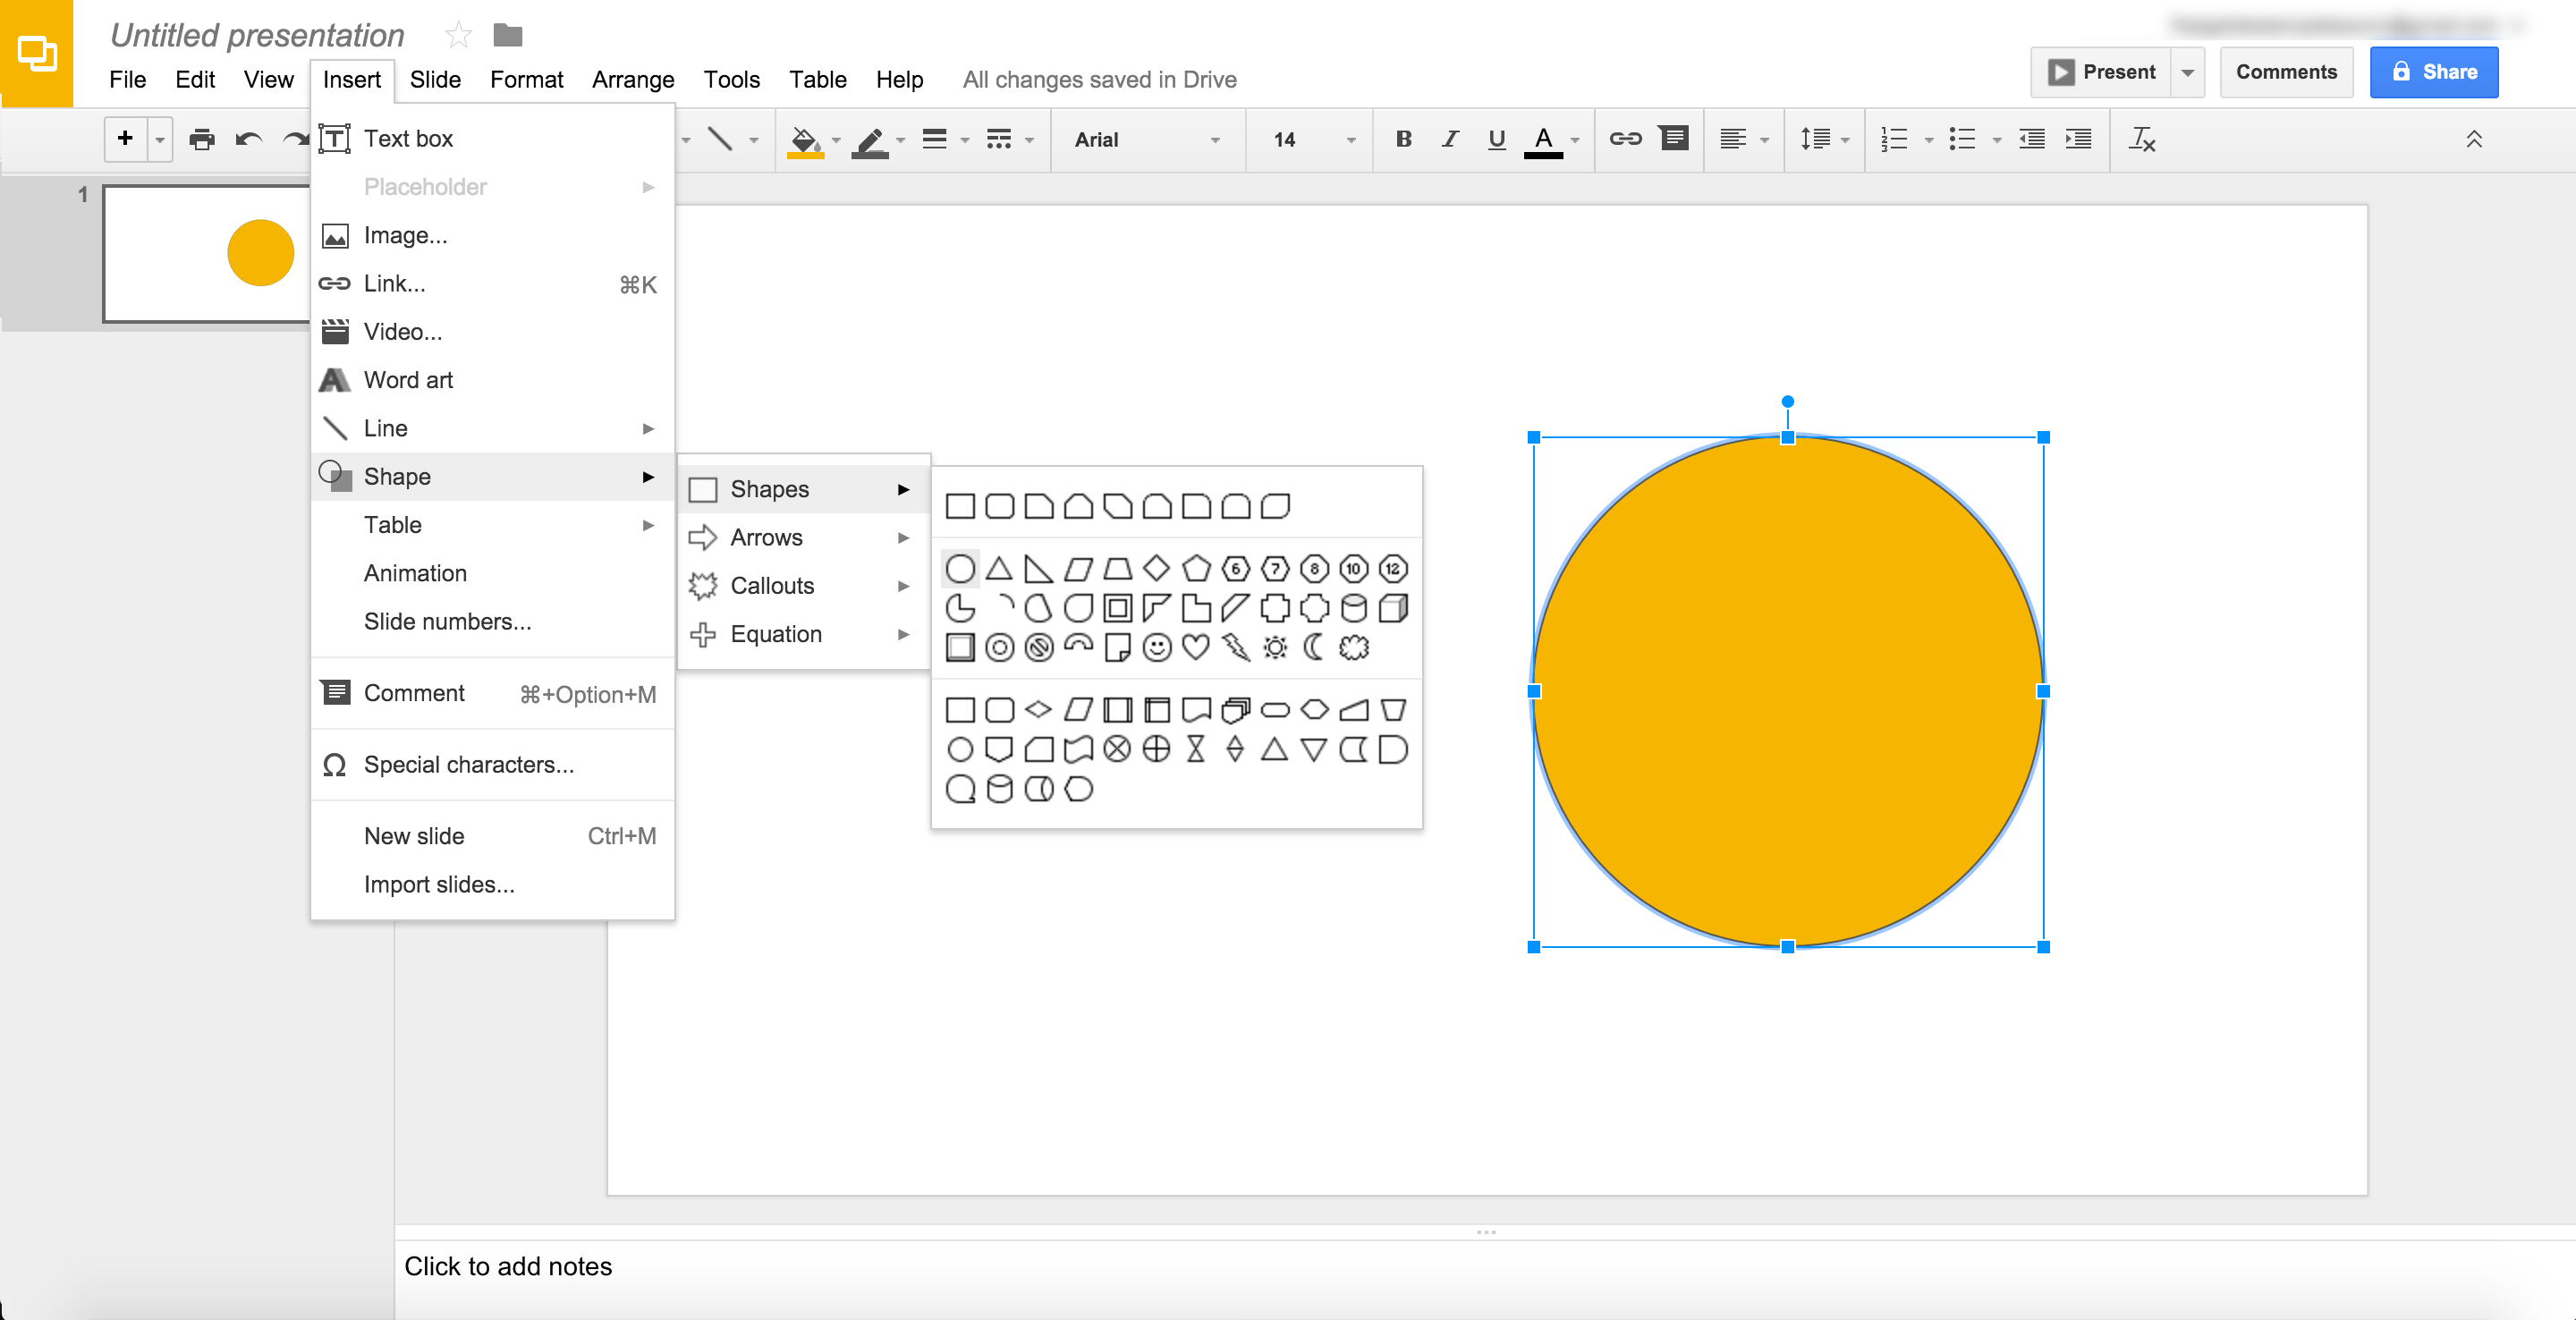Select the heart shape in shapes palette
Viewport: 2576px width, 1320px height.
1196,648
